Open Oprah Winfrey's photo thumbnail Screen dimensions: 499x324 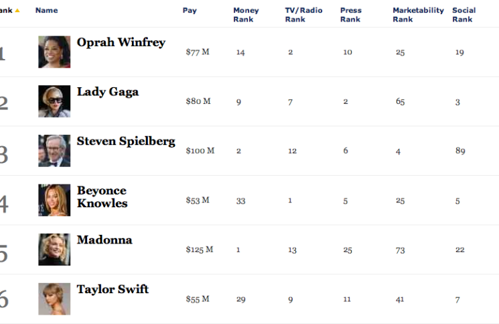click(54, 52)
